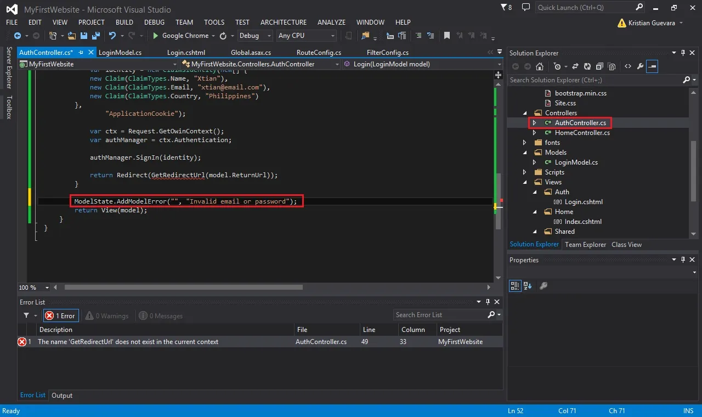The image size is (702, 417).
Task: Switch to the RouteConfig.cs tab
Action: click(319, 53)
